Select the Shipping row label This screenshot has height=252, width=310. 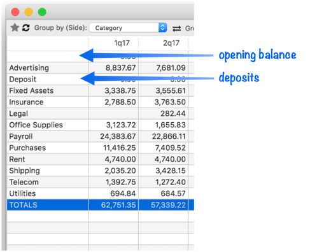tap(25, 171)
